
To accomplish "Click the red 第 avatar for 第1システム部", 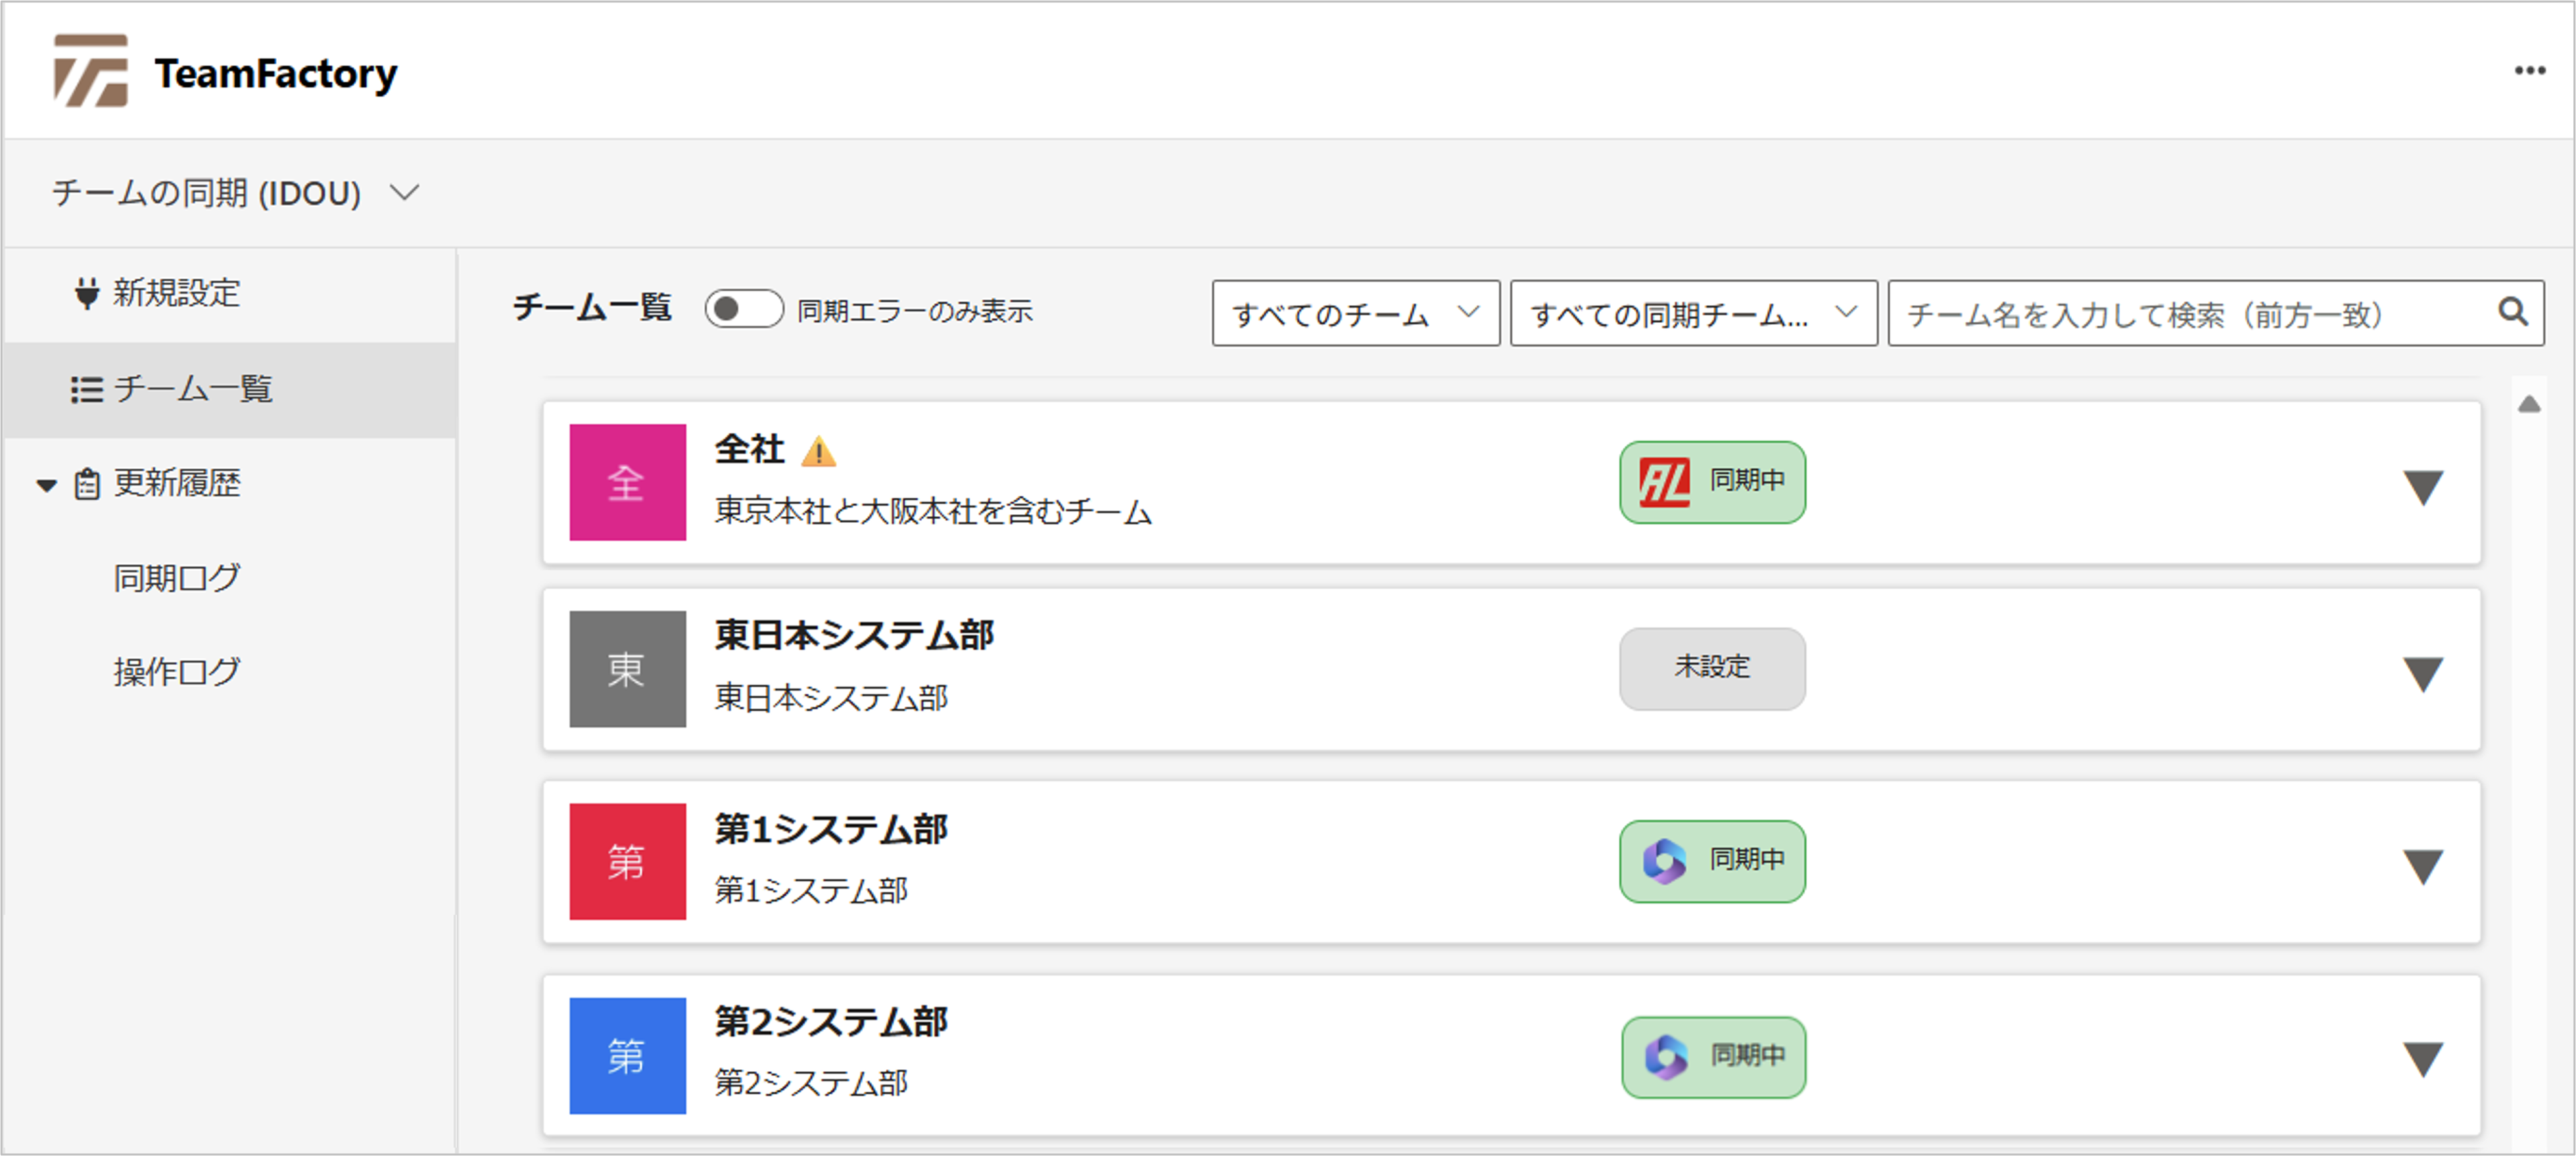I will (627, 861).
